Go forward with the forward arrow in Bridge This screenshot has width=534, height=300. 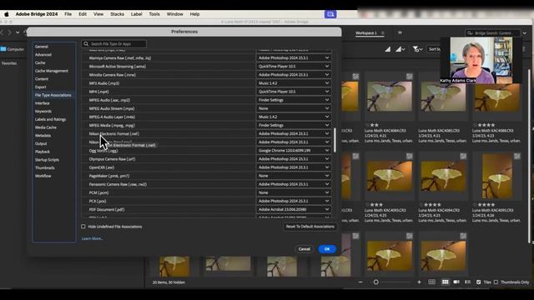[x=9, y=32]
